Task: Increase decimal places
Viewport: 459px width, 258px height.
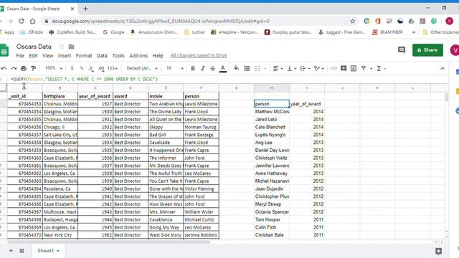Action: point(101,69)
